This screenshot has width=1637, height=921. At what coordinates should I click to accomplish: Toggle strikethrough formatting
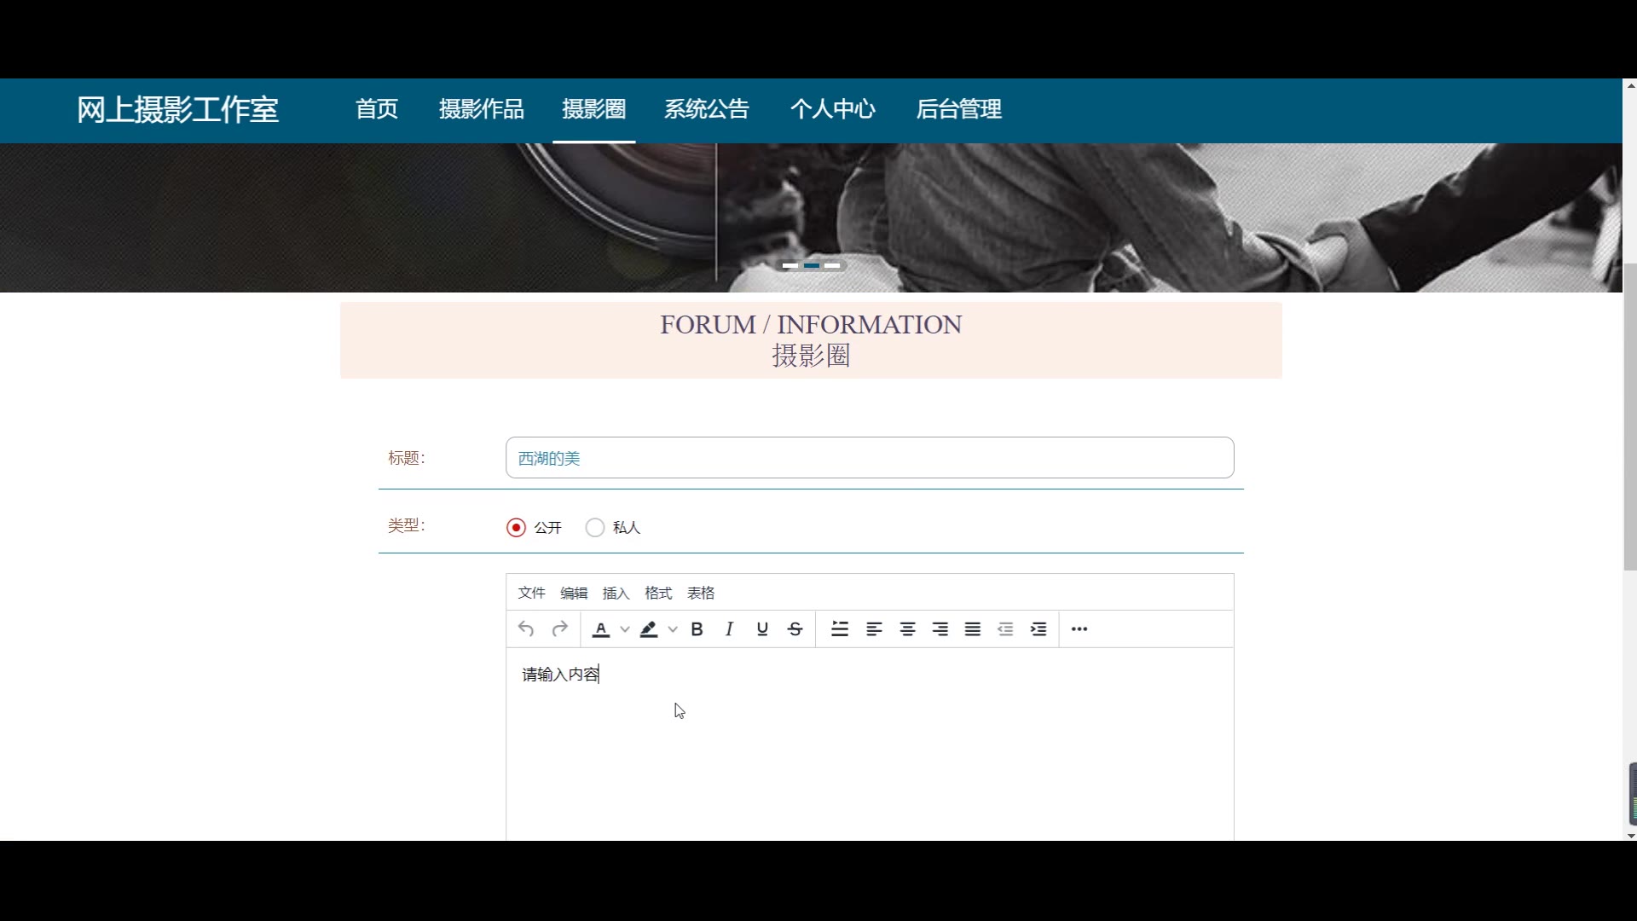795,629
